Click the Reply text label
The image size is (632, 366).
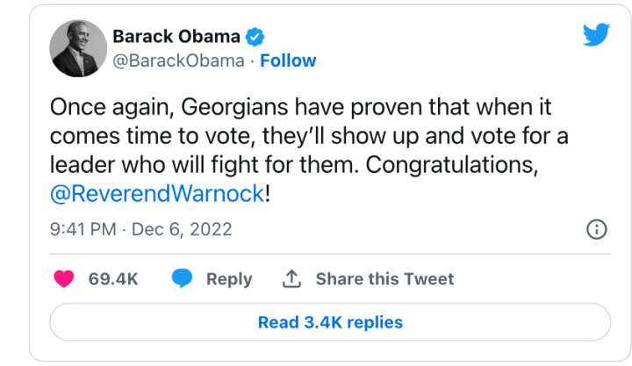point(229,279)
